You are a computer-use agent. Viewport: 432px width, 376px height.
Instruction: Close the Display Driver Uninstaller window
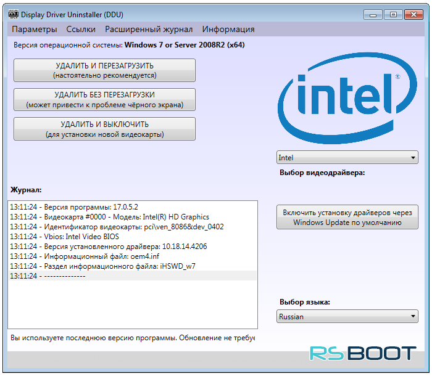[413, 15]
